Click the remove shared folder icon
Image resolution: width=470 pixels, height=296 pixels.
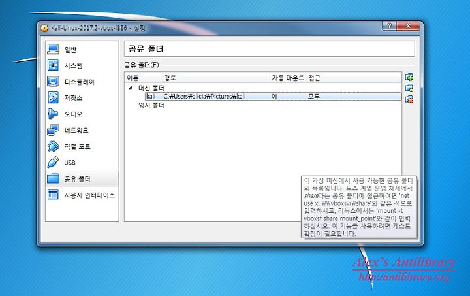pos(409,99)
